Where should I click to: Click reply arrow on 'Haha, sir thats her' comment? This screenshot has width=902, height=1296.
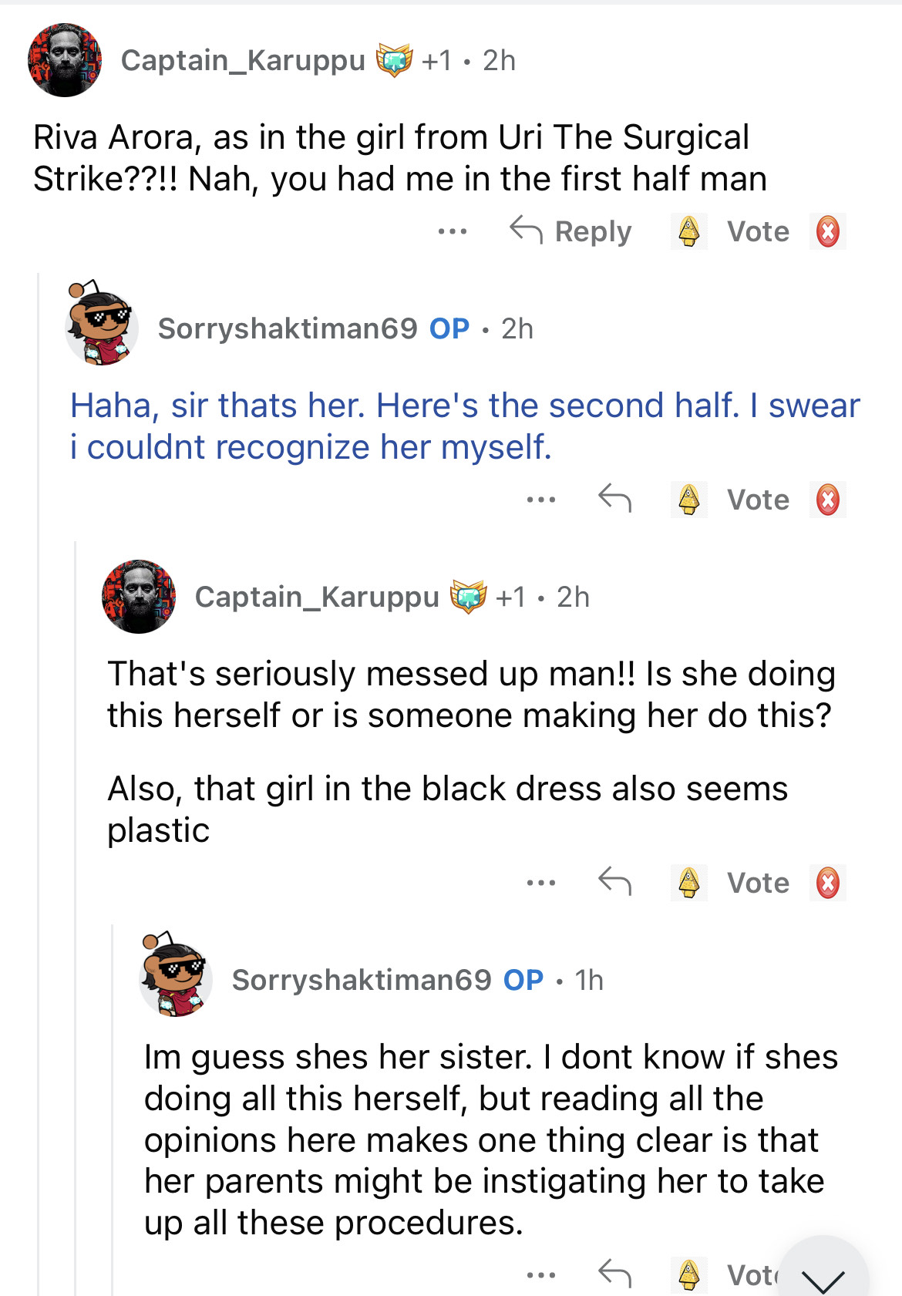[614, 499]
